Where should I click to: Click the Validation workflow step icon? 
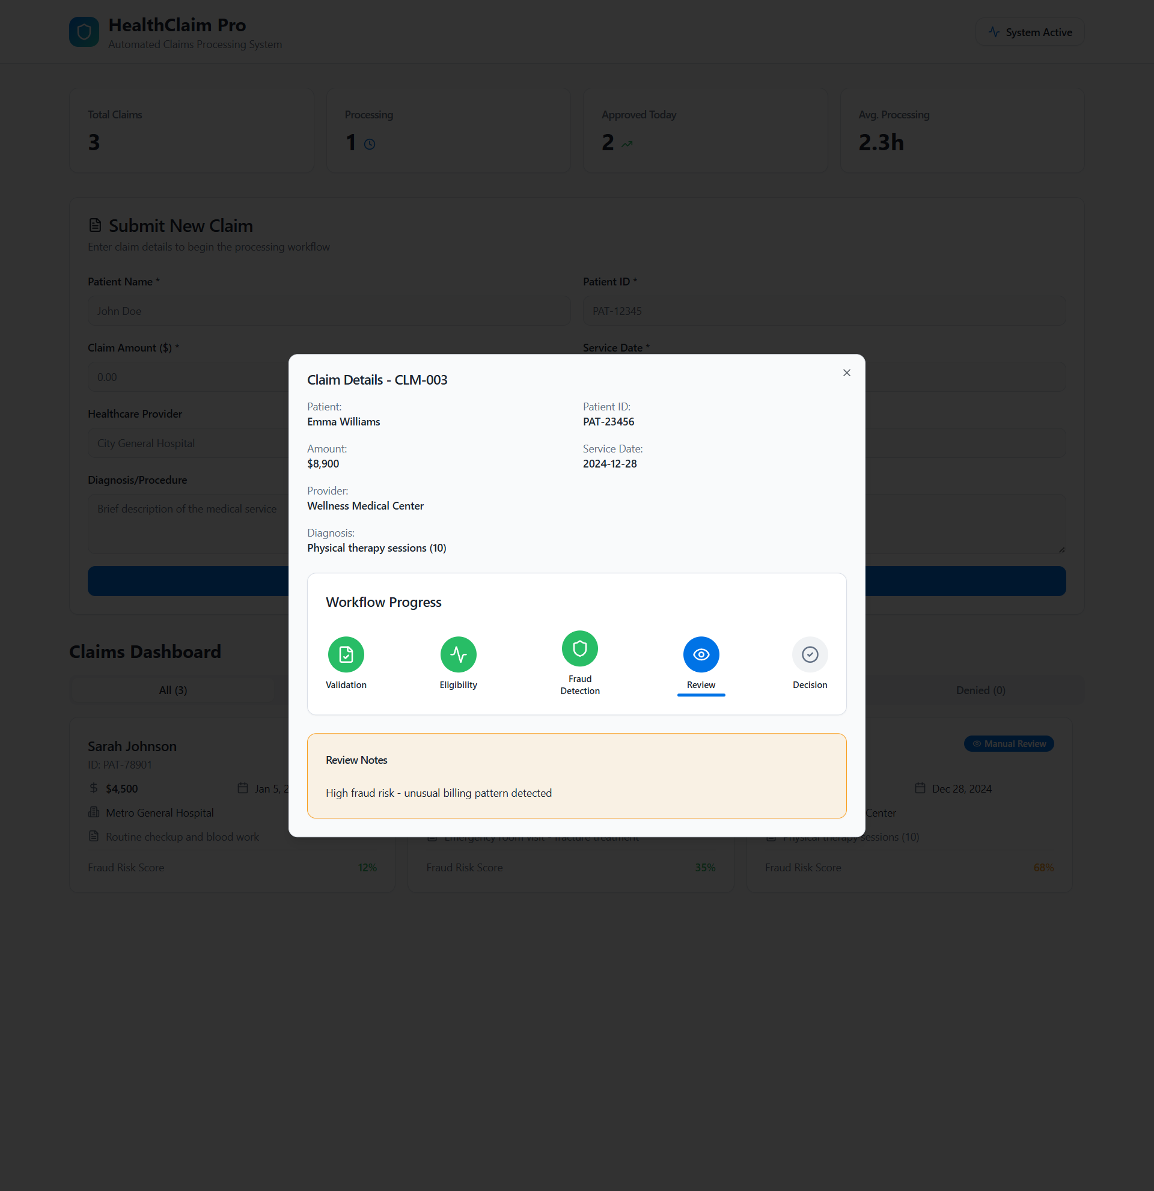(x=346, y=654)
